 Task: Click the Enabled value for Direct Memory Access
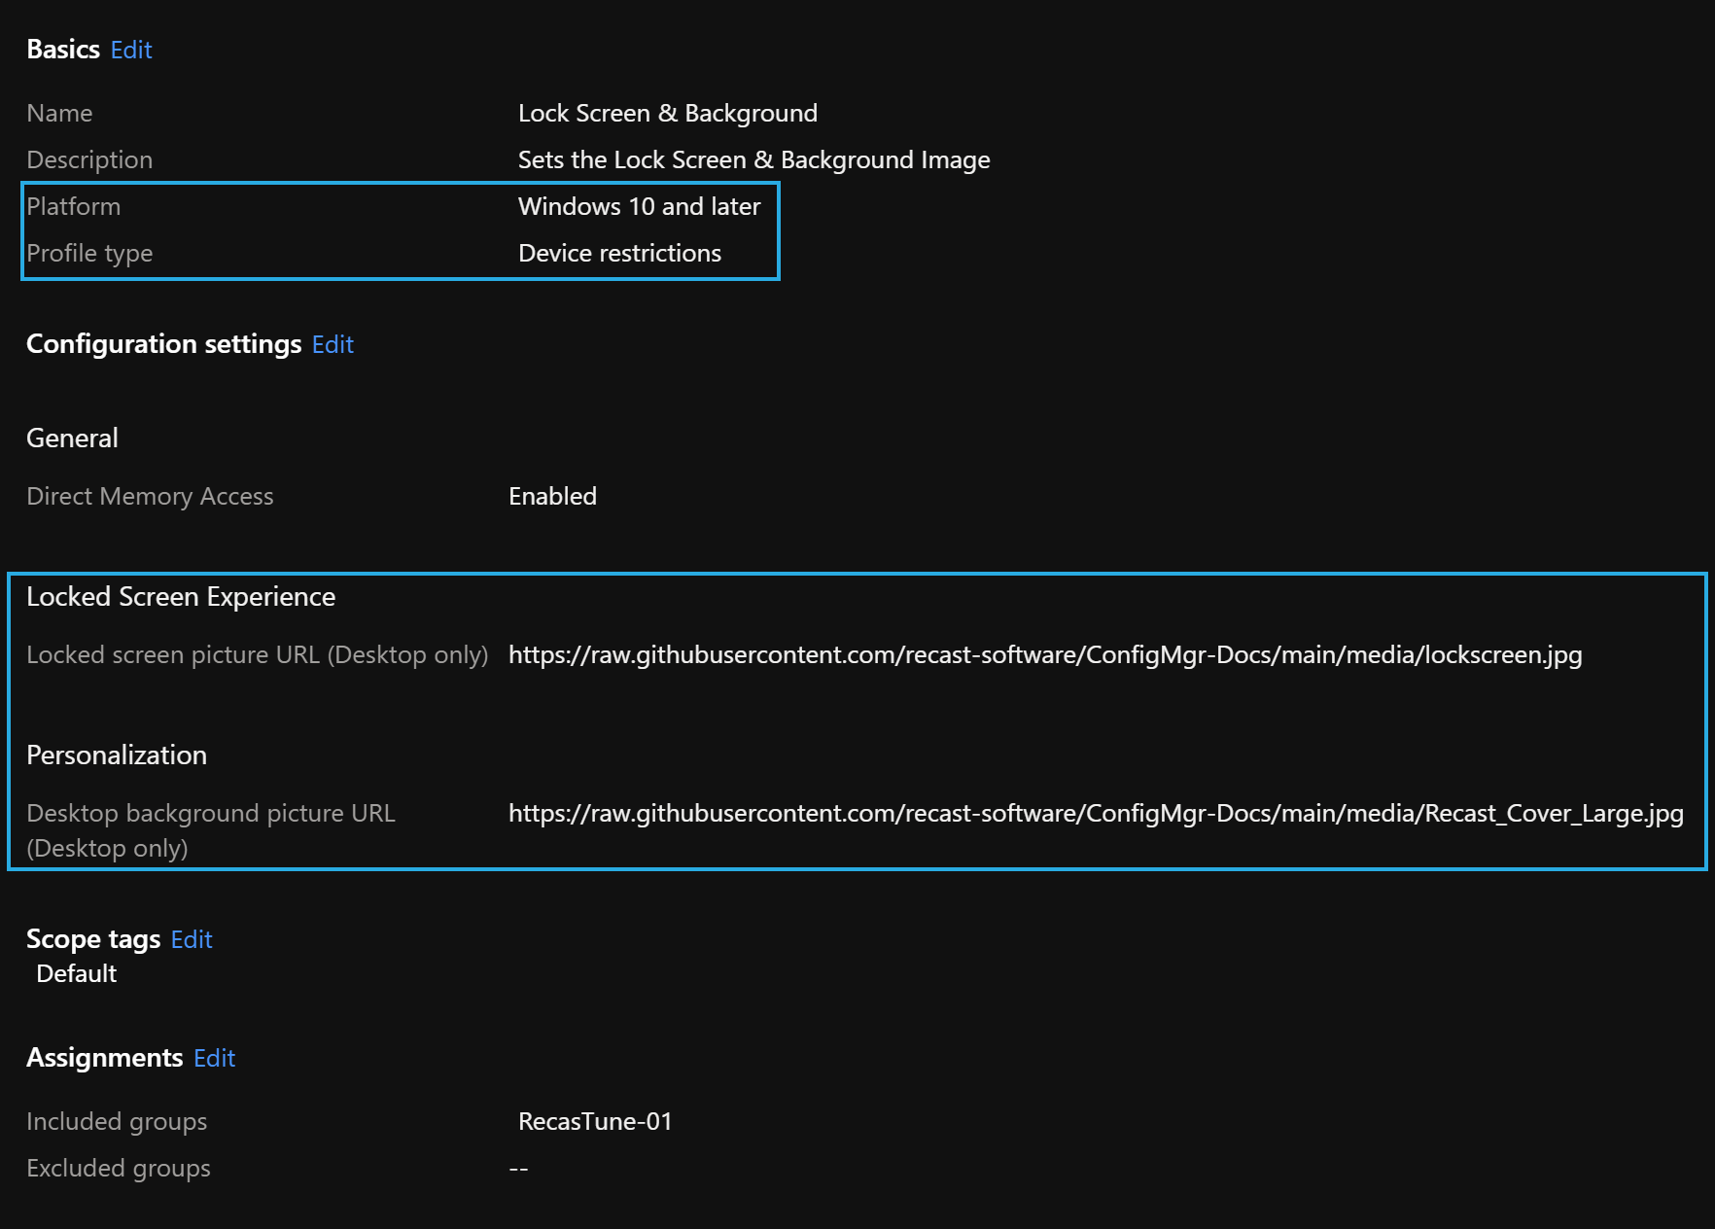(552, 497)
